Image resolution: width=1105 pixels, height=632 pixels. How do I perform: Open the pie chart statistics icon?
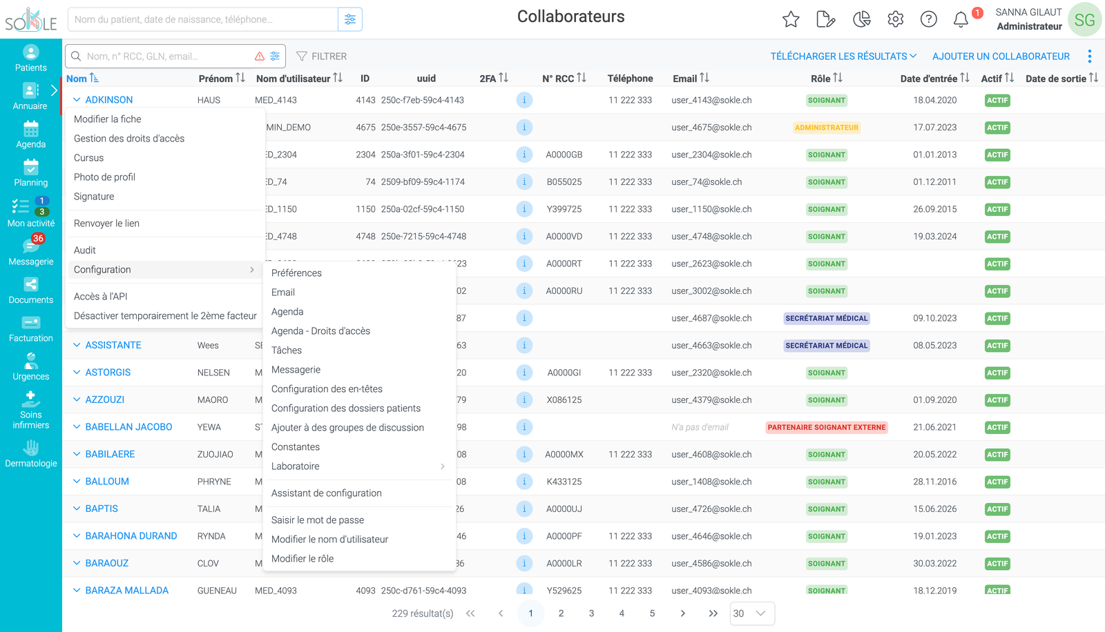click(861, 19)
